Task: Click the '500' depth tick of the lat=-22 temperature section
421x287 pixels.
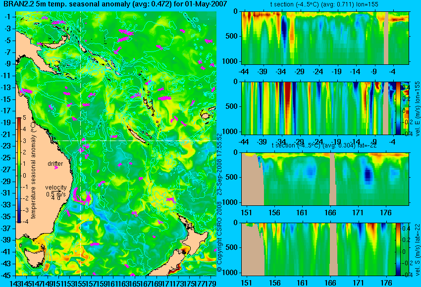Action: pyautogui.click(x=232, y=177)
